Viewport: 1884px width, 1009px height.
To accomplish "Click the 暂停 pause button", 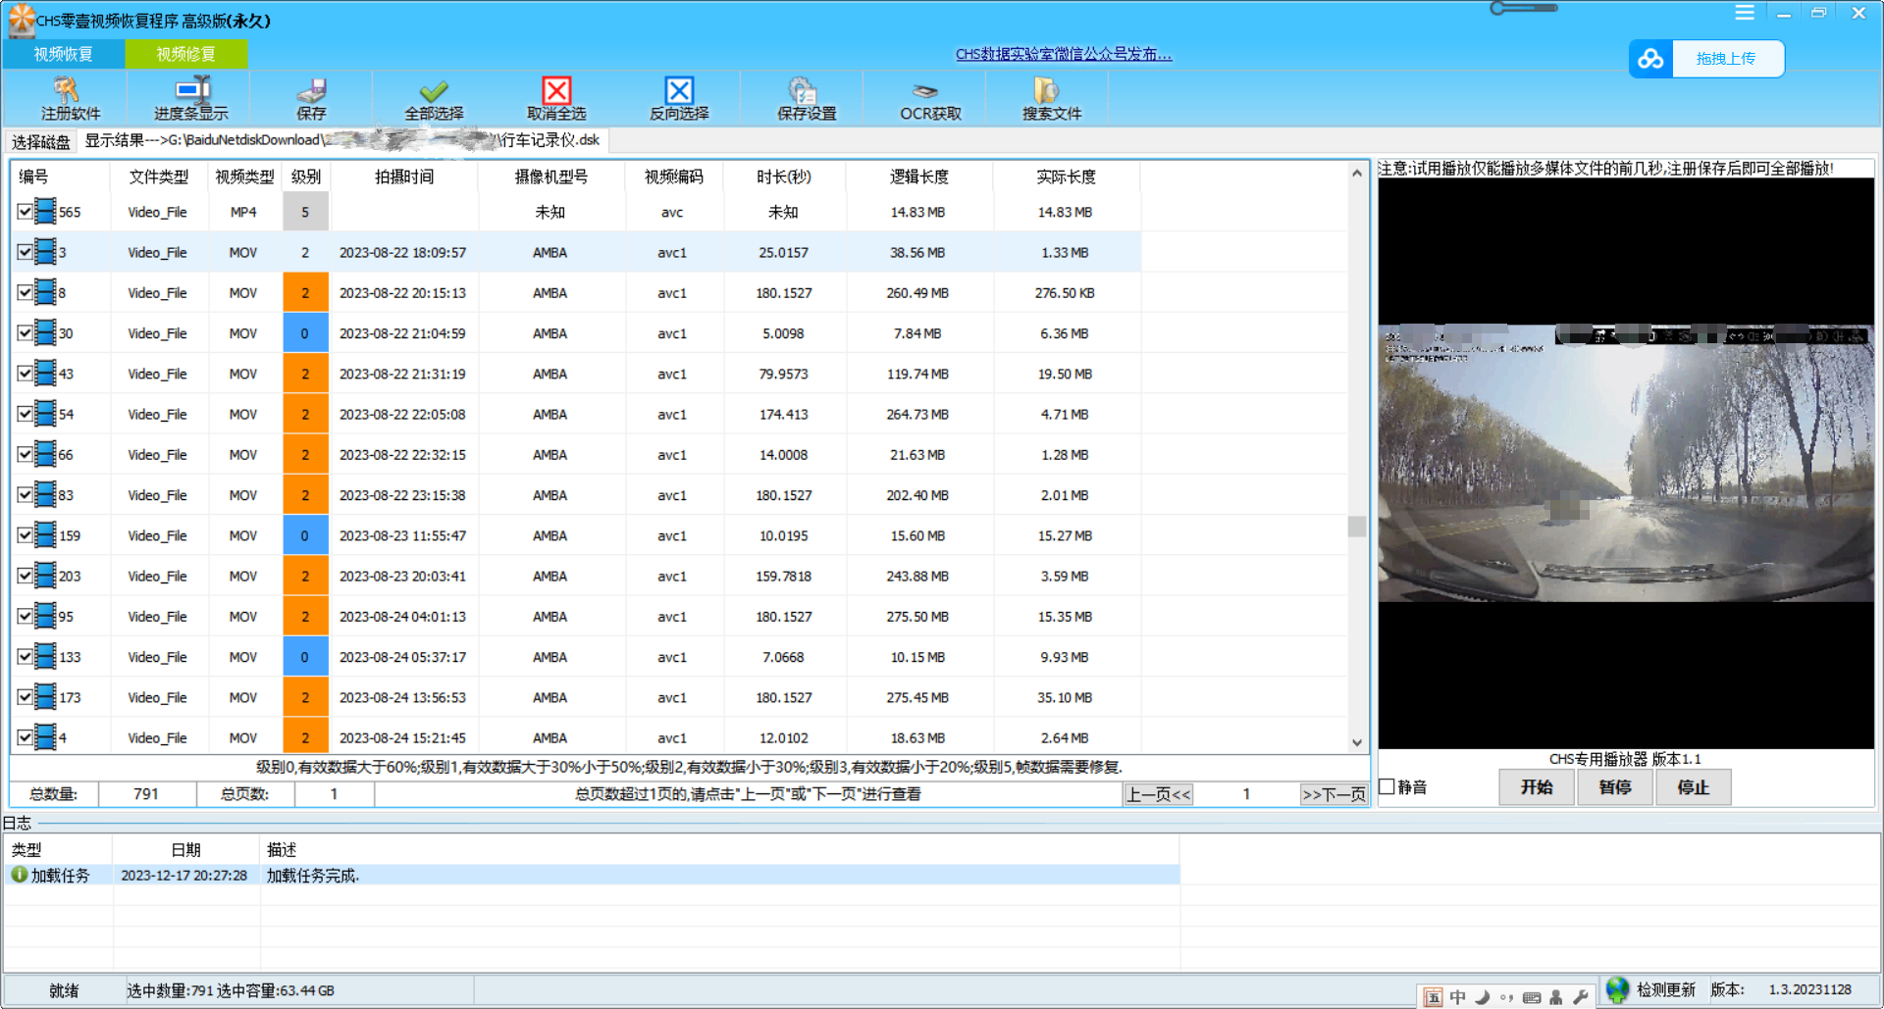I will tap(1615, 787).
